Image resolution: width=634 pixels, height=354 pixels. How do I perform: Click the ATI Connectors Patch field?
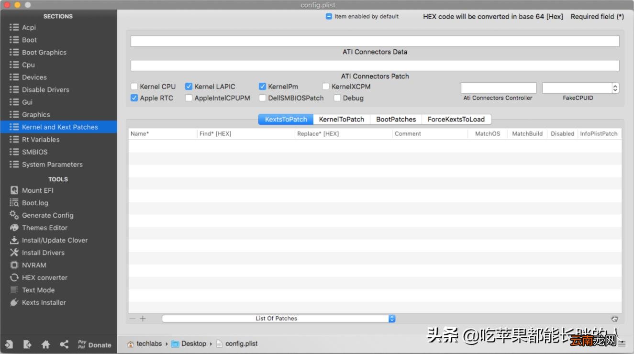click(x=375, y=66)
